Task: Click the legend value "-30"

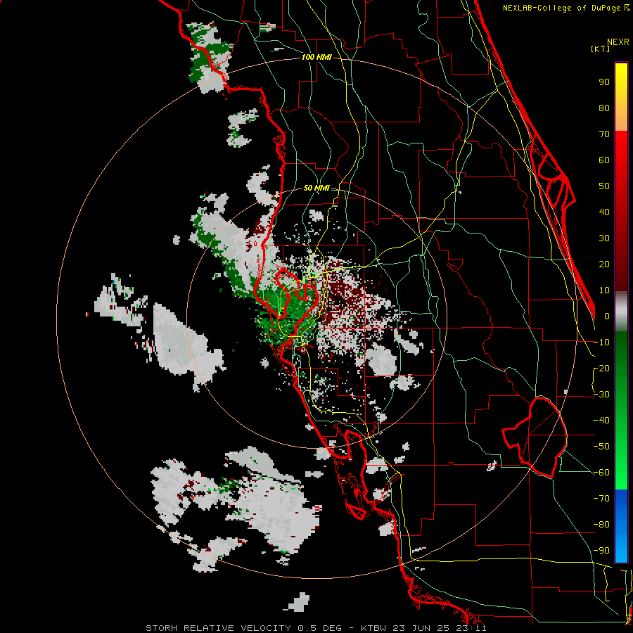Action: click(601, 395)
